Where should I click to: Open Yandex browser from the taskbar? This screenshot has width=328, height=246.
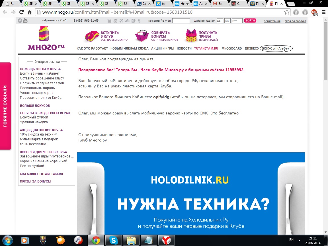tap(167, 240)
